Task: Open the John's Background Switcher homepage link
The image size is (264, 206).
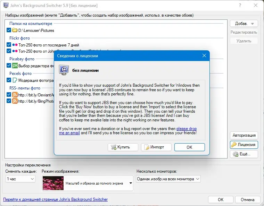Action: [55, 199]
